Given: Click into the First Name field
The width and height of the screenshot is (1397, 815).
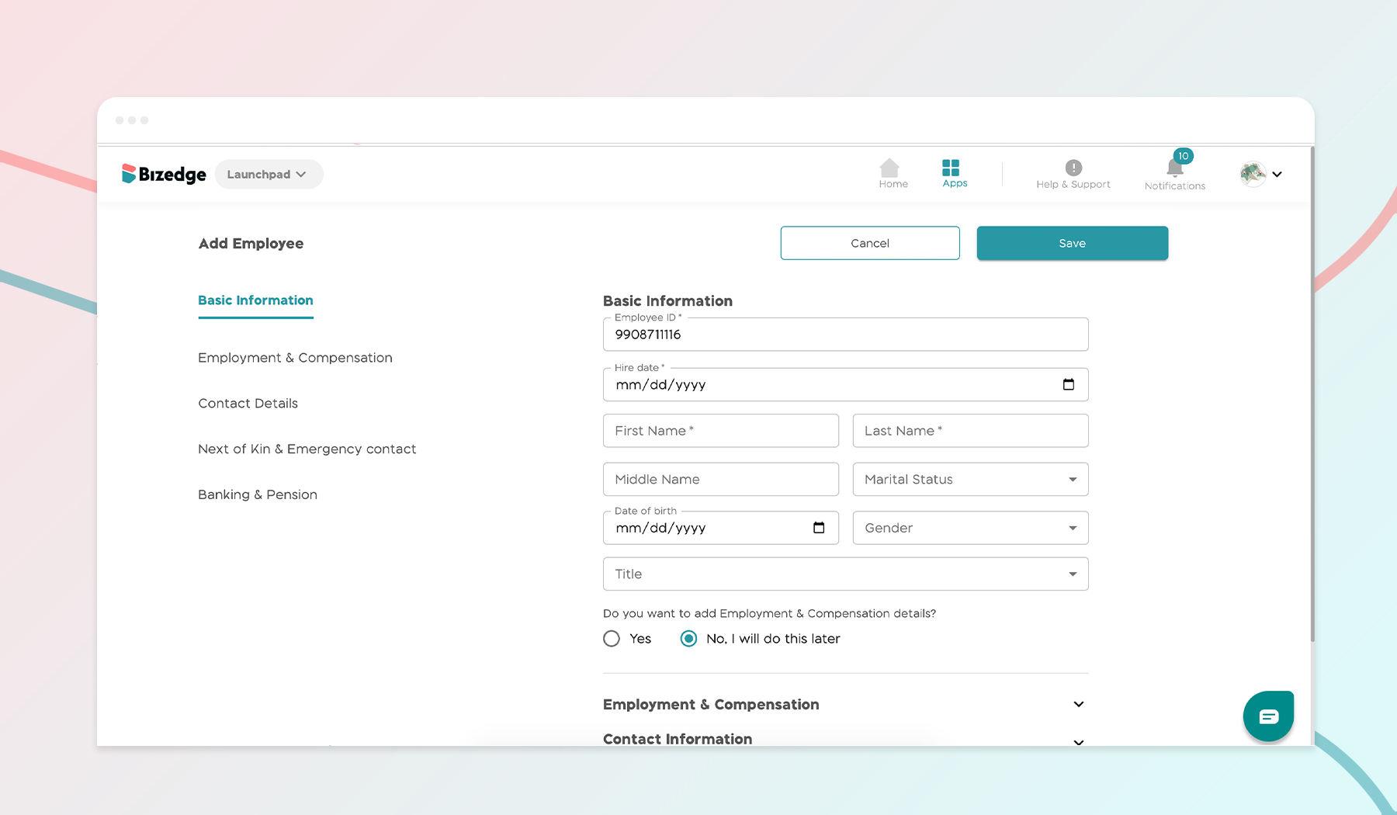Looking at the screenshot, I should (720, 431).
